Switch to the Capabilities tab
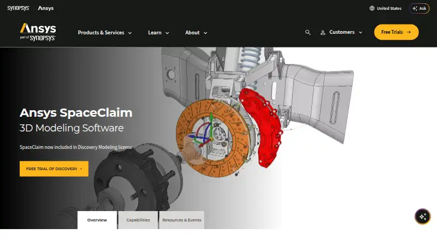437x240 pixels. coord(138,220)
